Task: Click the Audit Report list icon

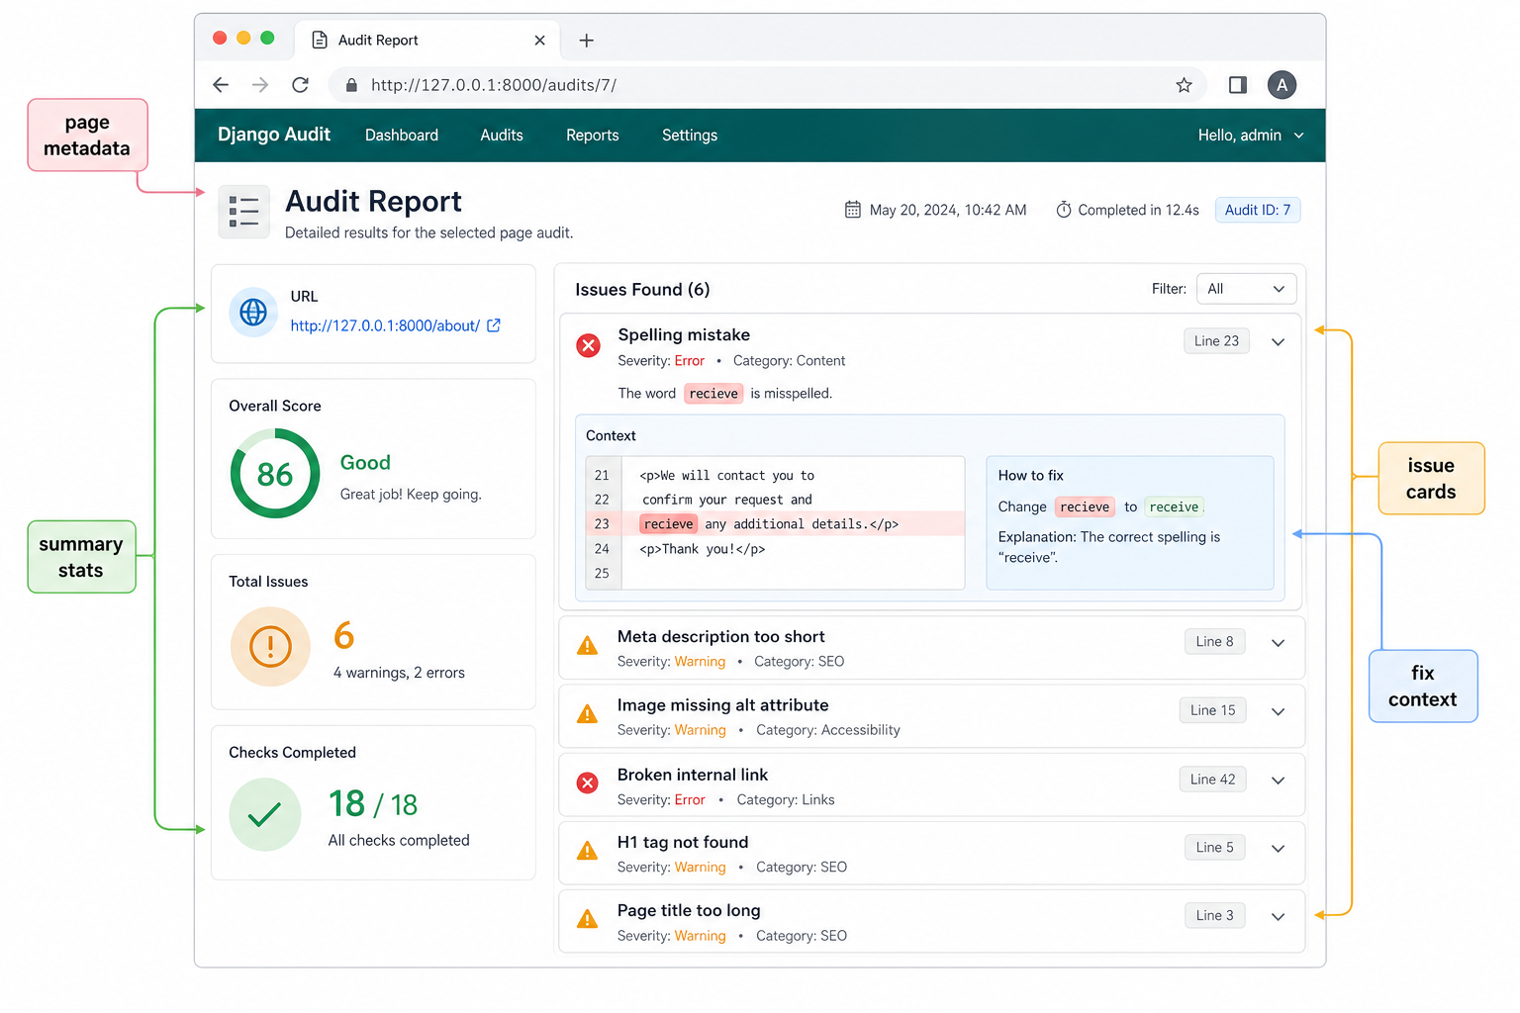Action: tap(243, 212)
